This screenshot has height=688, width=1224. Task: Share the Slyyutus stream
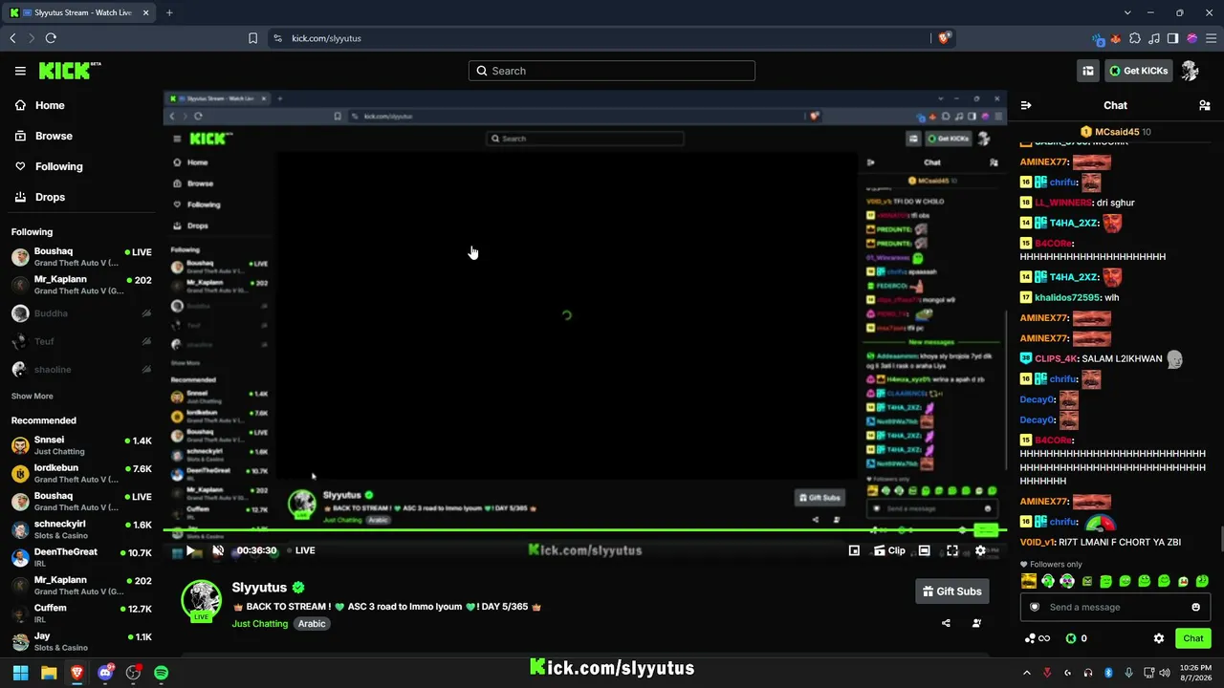946,623
